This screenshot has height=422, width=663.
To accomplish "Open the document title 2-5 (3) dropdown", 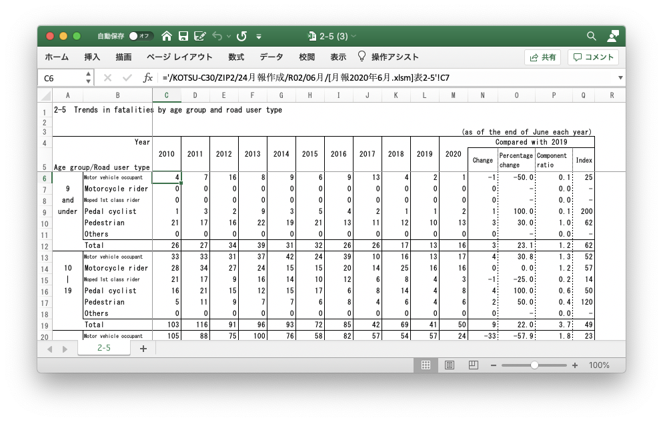I will click(354, 36).
